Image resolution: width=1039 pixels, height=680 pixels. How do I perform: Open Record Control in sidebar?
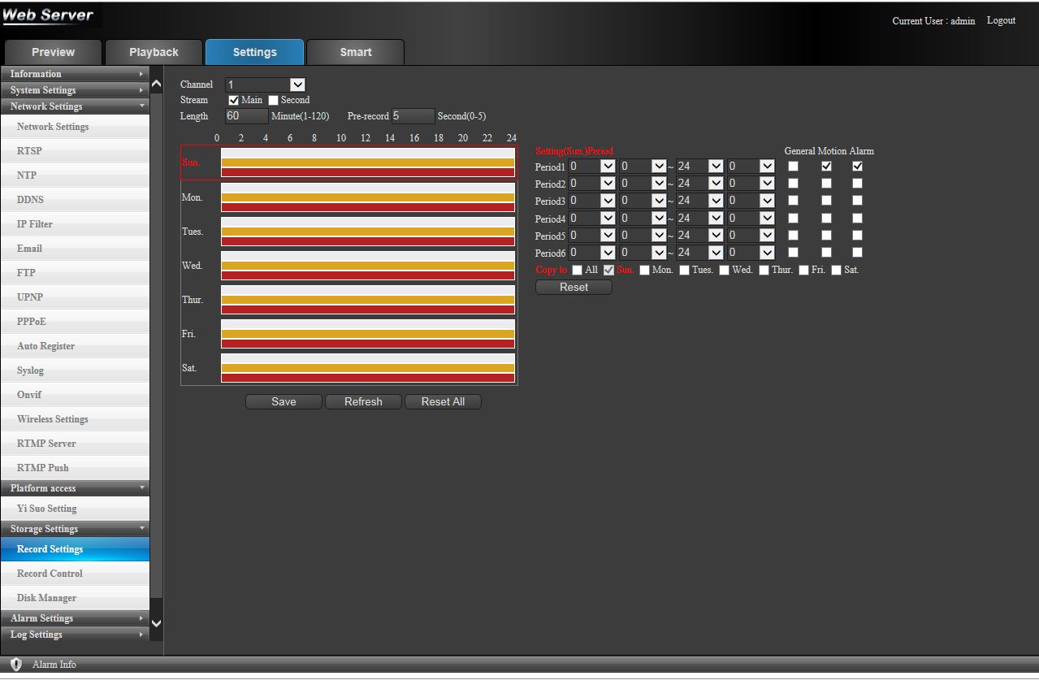[50, 574]
